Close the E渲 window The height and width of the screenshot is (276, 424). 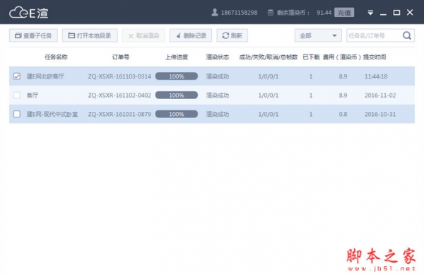tap(410, 13)
